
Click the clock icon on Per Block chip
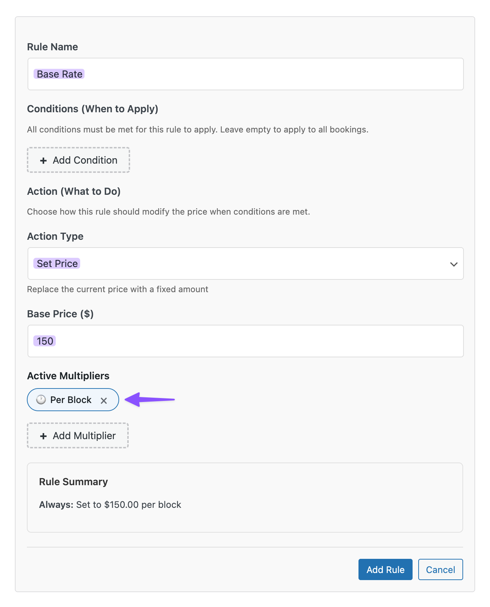(41, 400)
